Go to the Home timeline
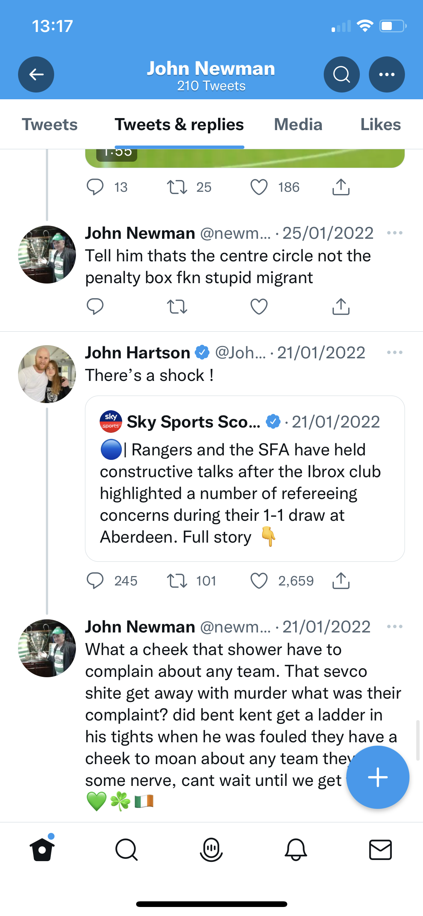Screen dimensions: 423x916 click(x=42, y=850)
